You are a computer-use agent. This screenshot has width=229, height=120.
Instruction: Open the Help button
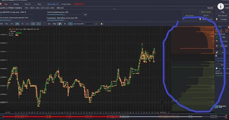[x=222, y=12]
